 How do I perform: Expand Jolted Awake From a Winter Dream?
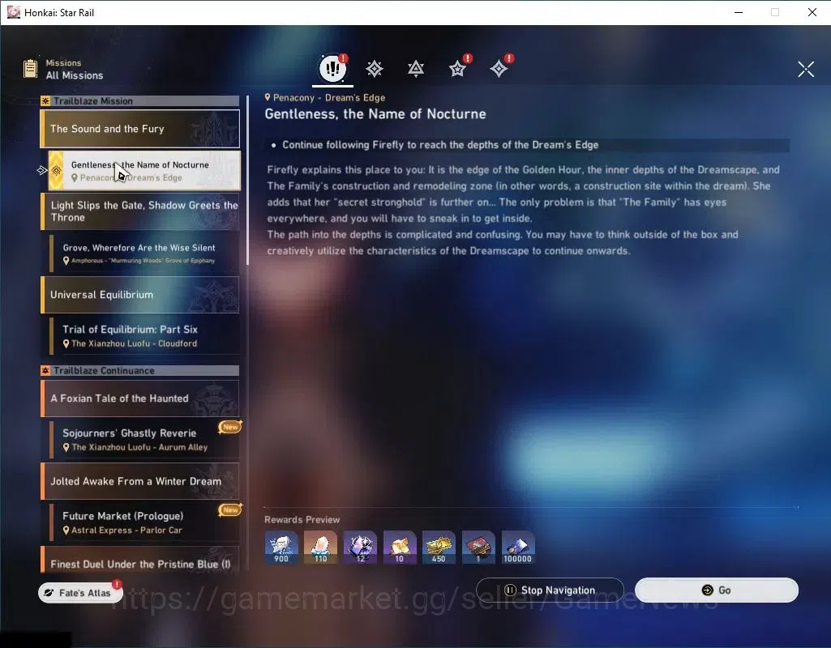pyautogui.click(x=140, y=481)
